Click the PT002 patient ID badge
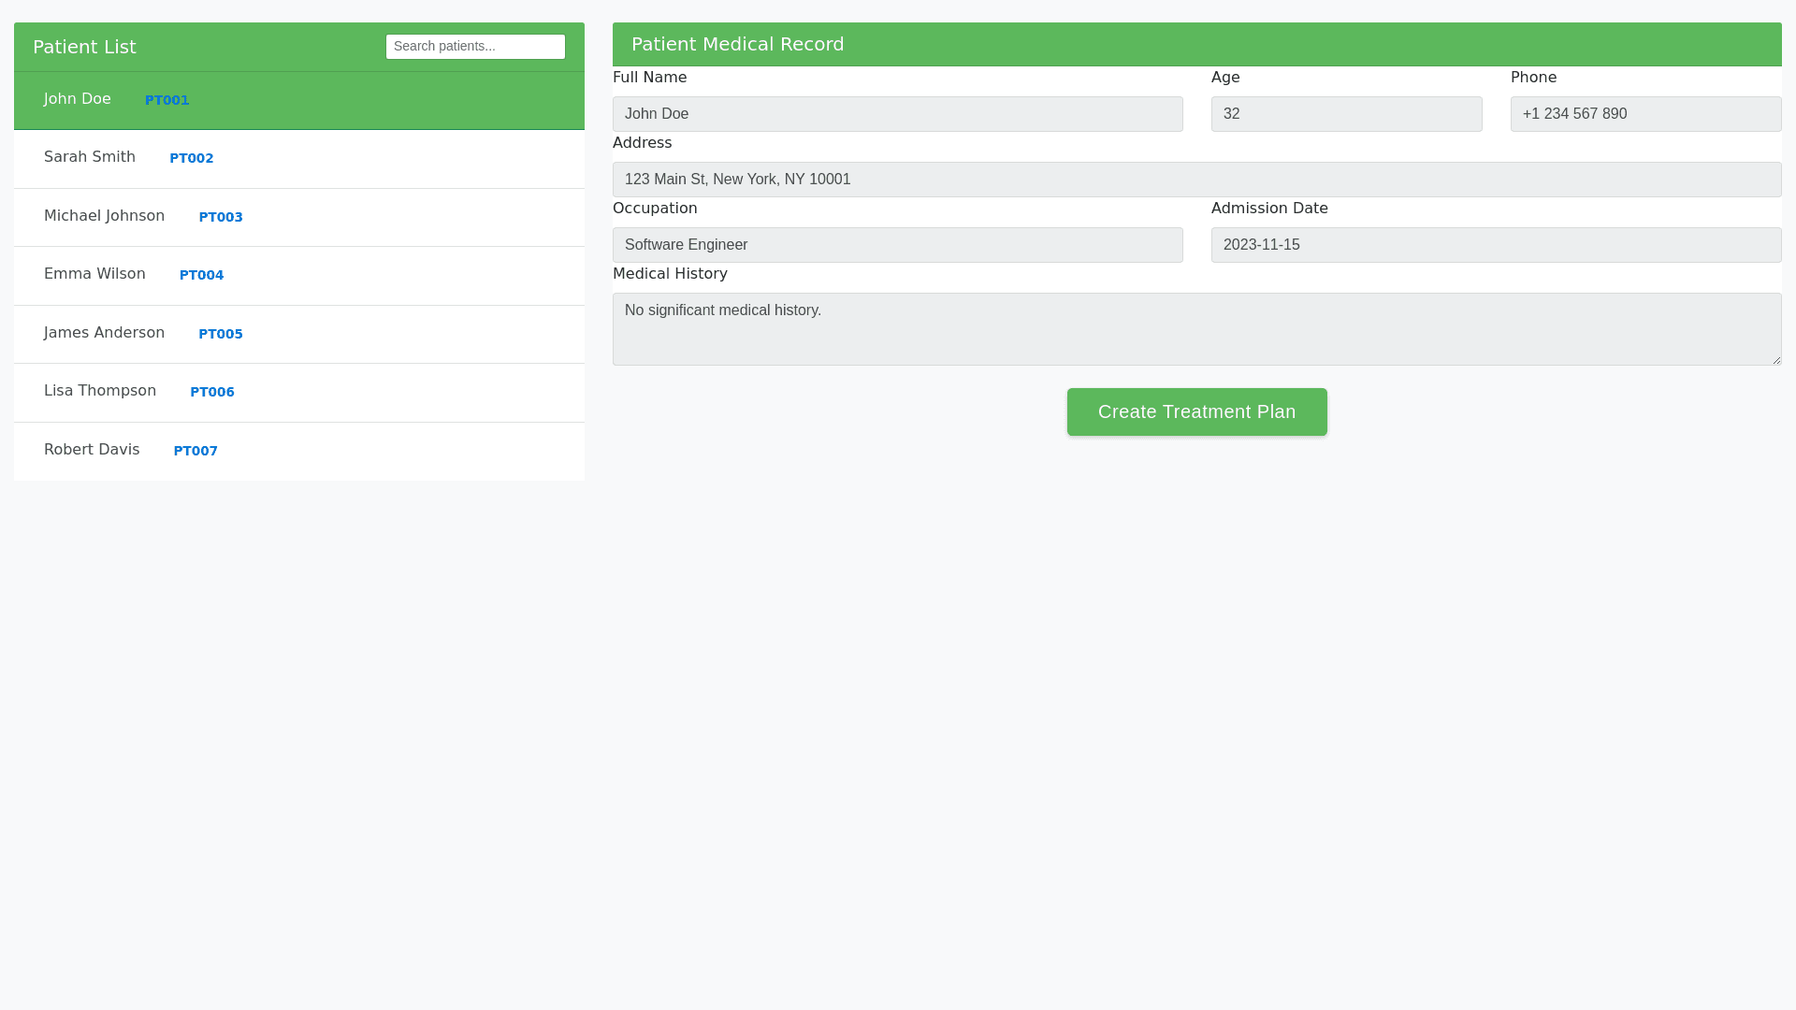The width and height of the screenshot is (1796, 1010). point(192,158)
